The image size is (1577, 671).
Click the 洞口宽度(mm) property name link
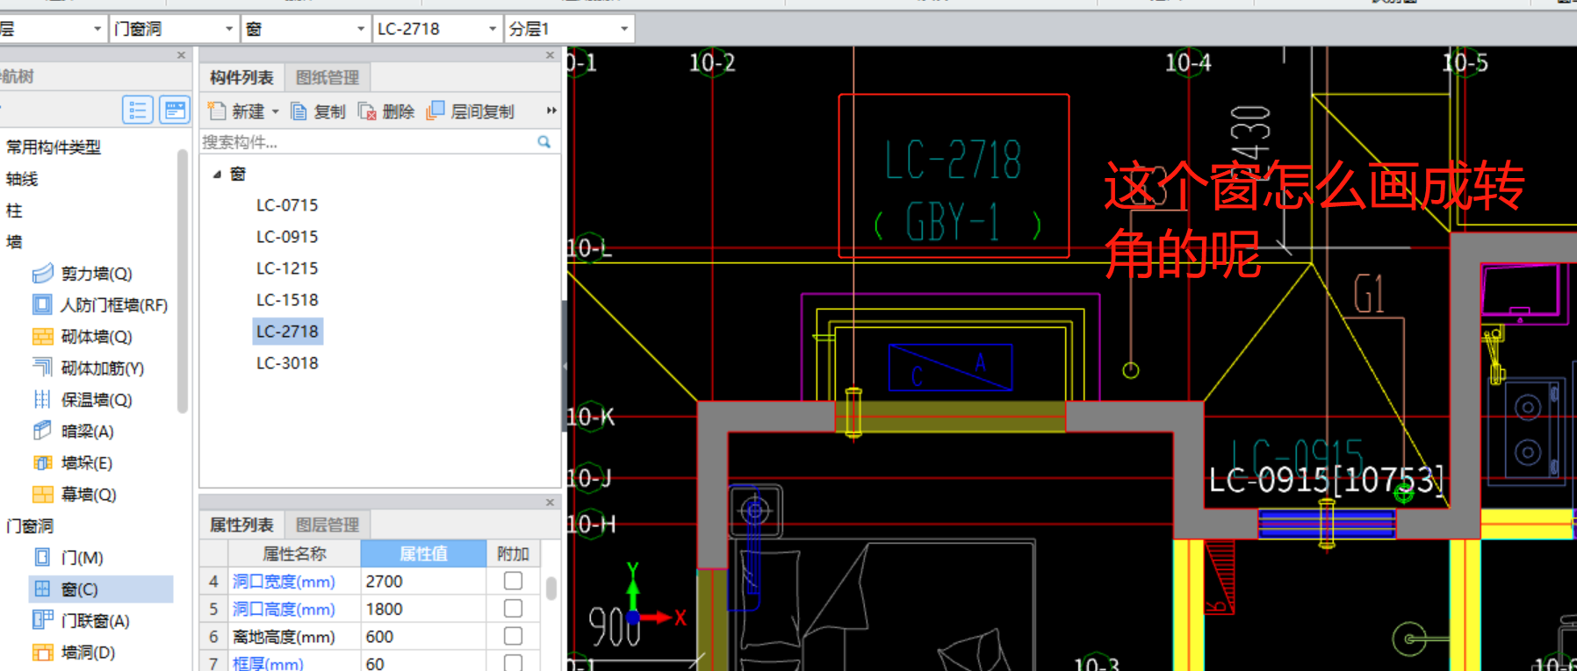pos(284,581)
